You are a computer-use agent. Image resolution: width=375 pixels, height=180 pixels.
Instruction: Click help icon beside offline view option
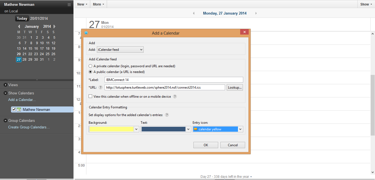[x=175, y=97]
